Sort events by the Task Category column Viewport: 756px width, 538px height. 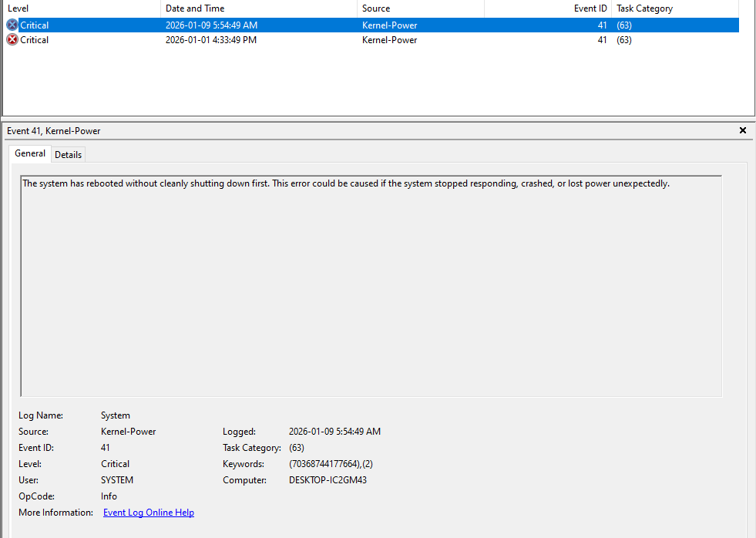click(x=675, y=8)
